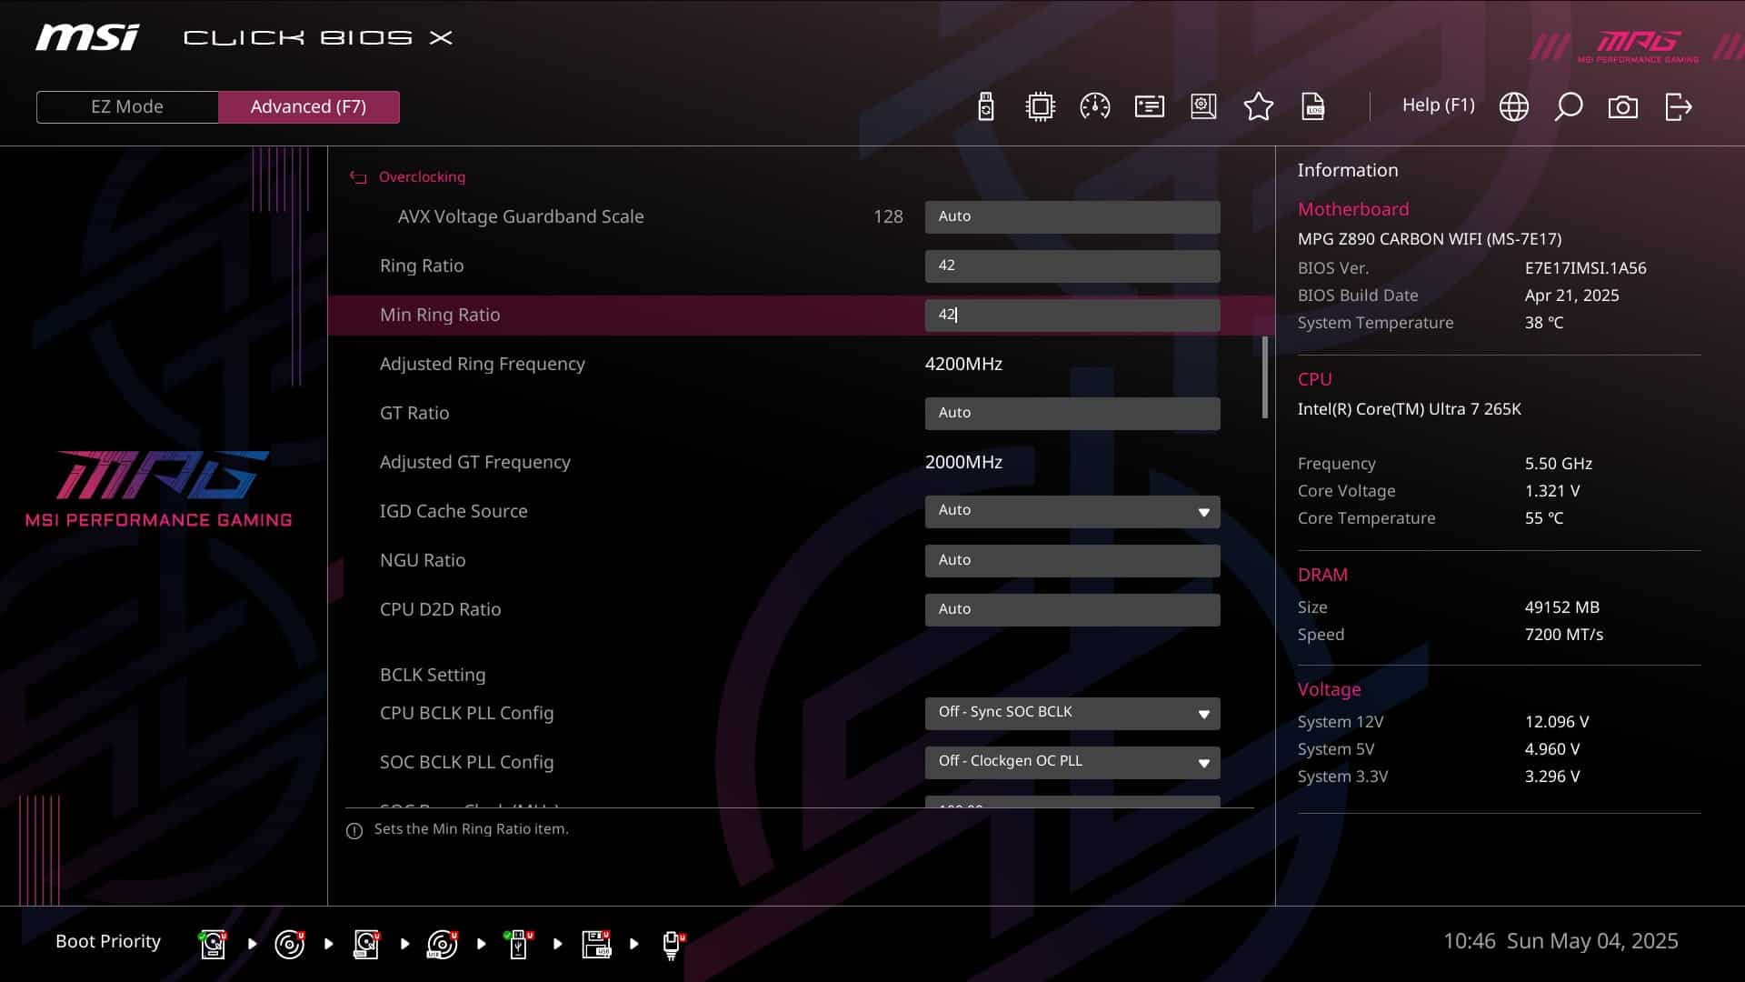
Task: Go back to the Overclocking menu
Action: [x=422, y=177]
